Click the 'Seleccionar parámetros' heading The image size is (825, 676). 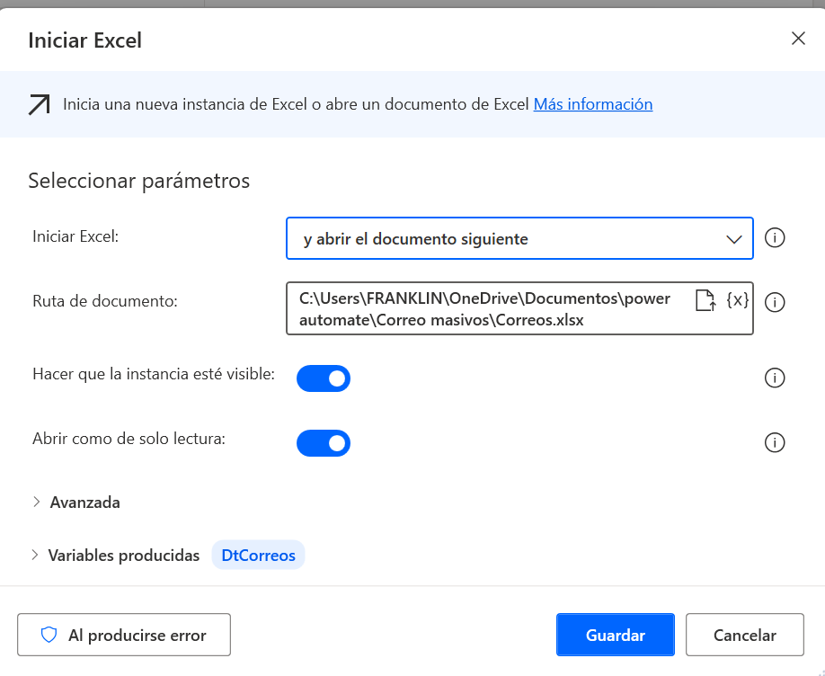[139, 181]
